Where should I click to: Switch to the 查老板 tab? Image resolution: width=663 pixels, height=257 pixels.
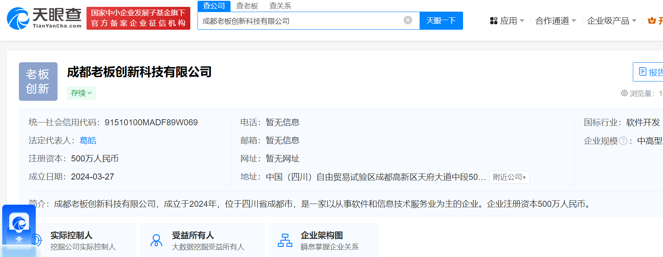[247, 6]
